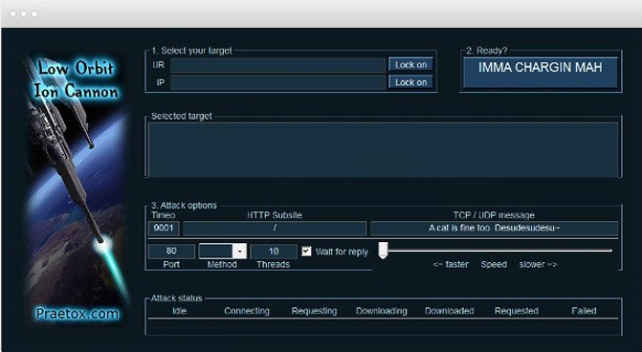Screen dimensions: 642x352
Task: Click Lock on beside the URL field
Action: coord(410,65)
